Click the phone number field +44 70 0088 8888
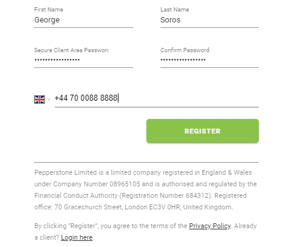291x247 pixels. [x=157, y=98]
